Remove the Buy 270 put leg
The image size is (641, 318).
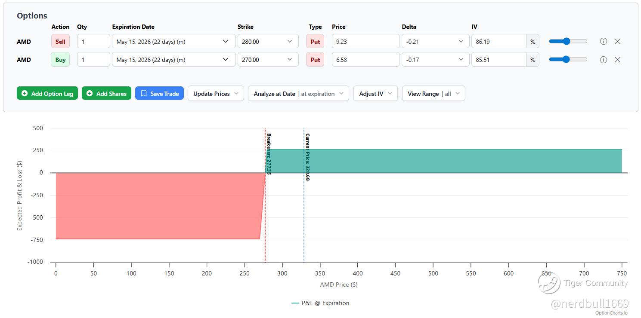pyautogui.click(x=617, y=60)
